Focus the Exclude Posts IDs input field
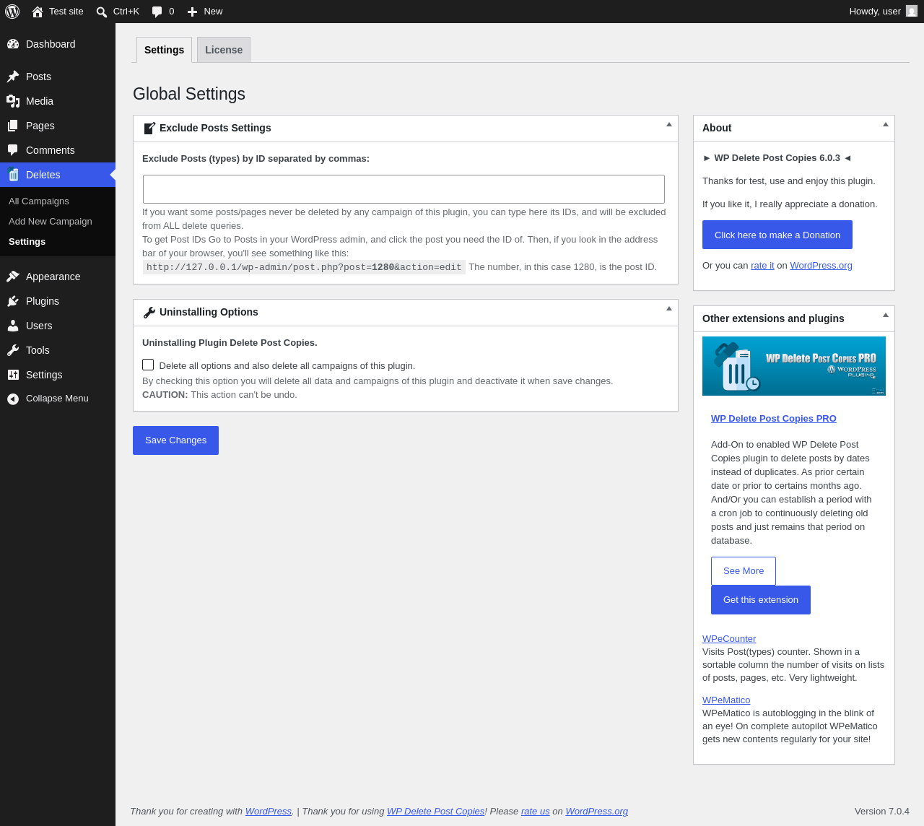Image resolution: width=924 pixels, height=826 pixels. 404,189
